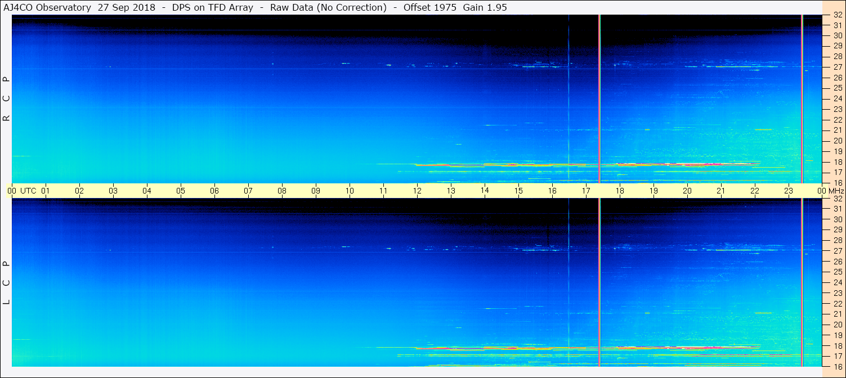This screenshot has width=846, height=378.
Task: Select the 19 MHz tick in LCP panel
Action: coord(837,335)
